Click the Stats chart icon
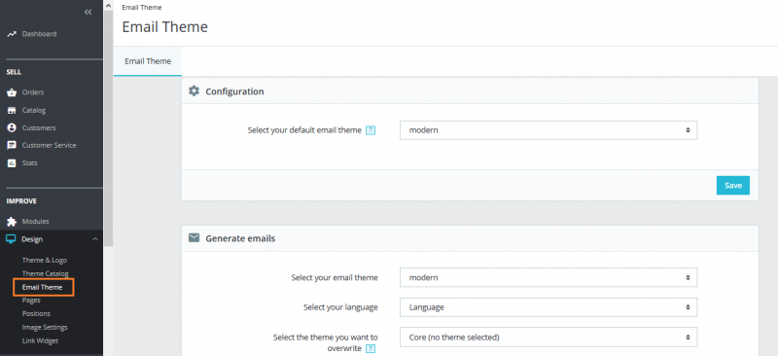This screenshot has height=356, width=778. pyautogui.click(x=12, y=162)
